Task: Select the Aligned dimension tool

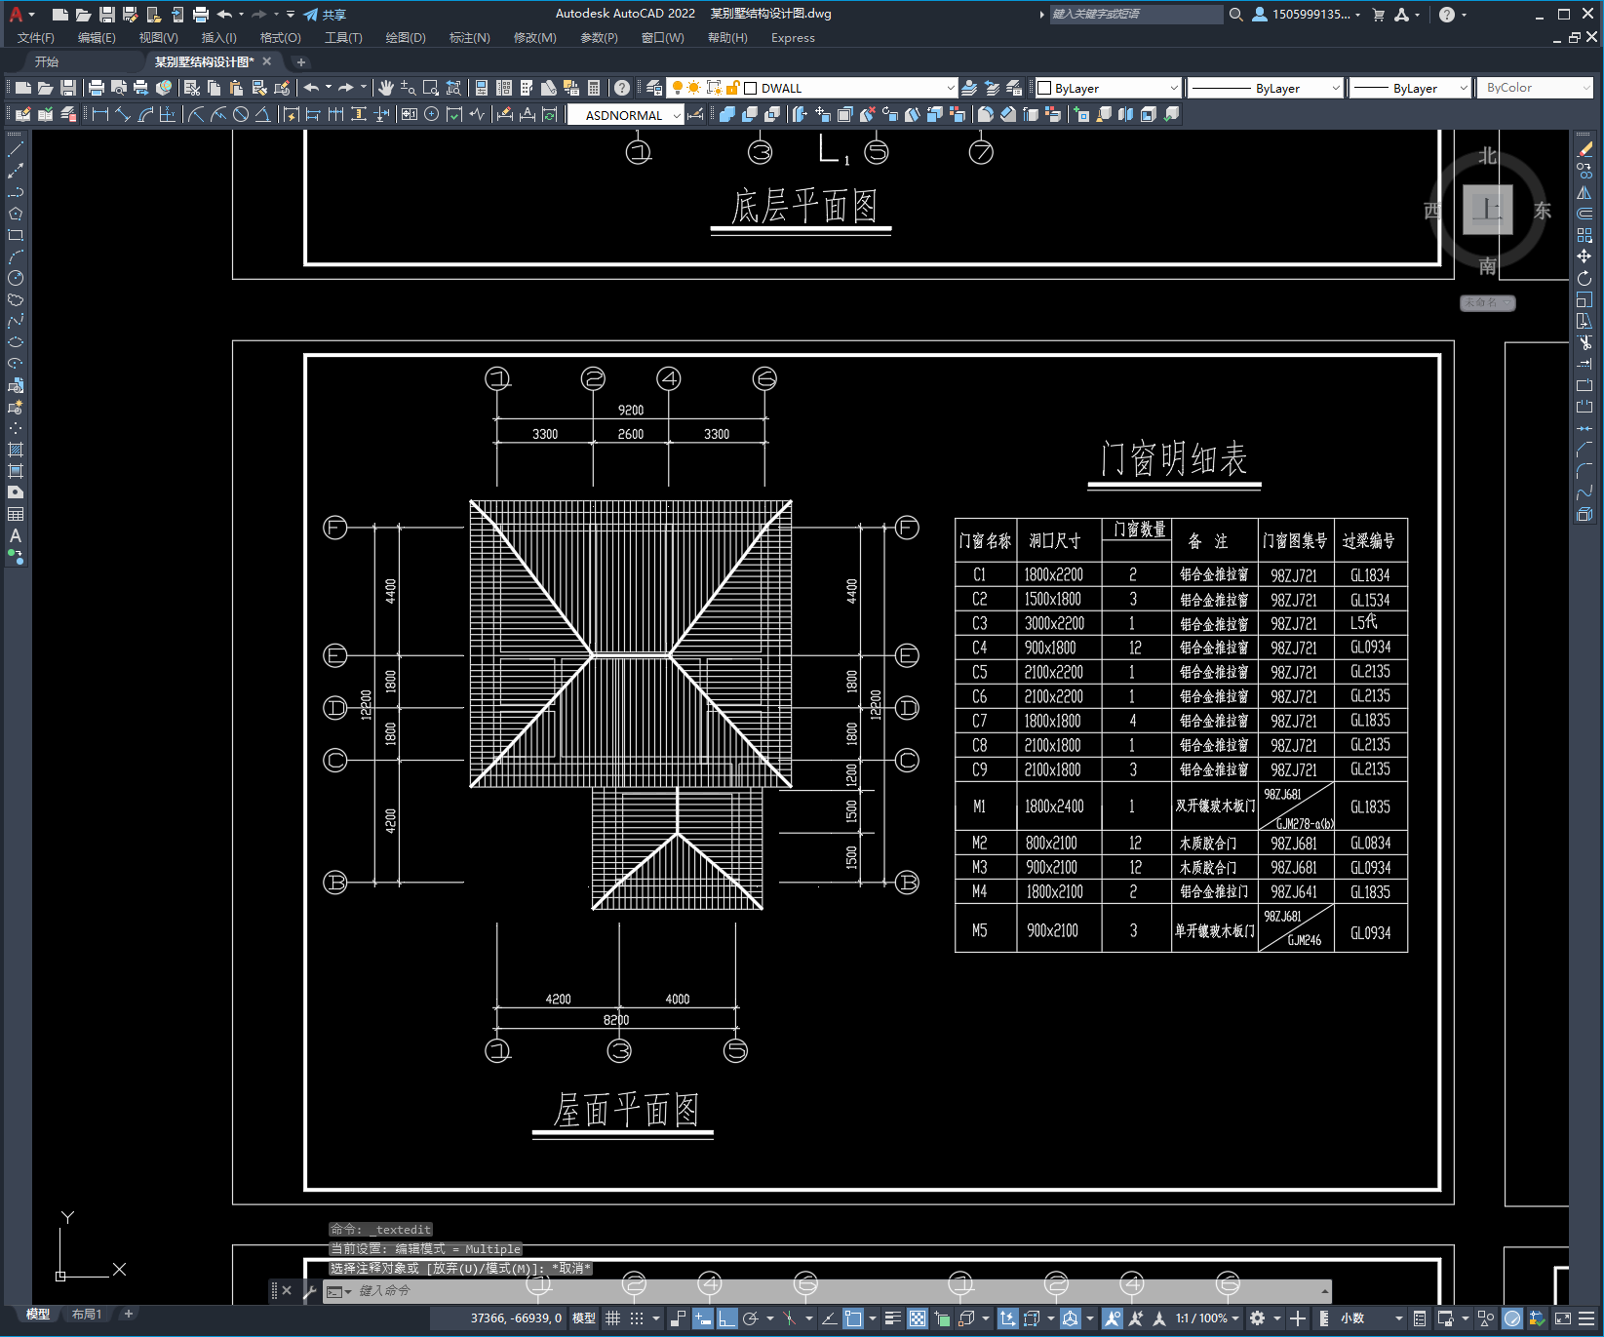Action: coord(123,115)
